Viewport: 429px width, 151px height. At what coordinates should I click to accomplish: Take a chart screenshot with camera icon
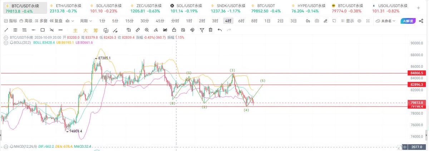pos(317,21)
